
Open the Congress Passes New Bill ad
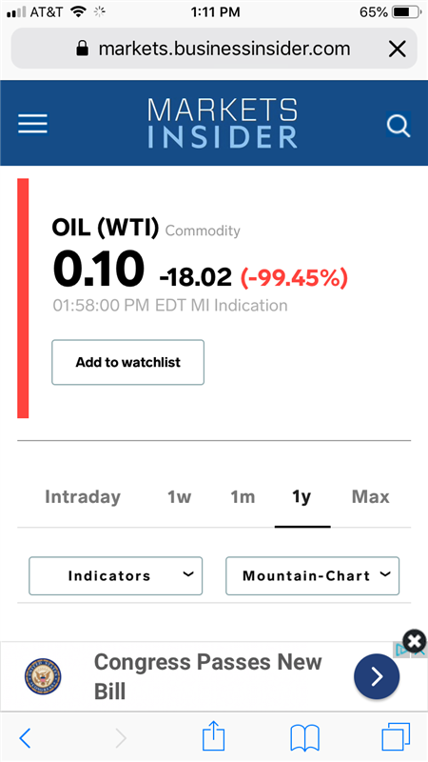207,676
